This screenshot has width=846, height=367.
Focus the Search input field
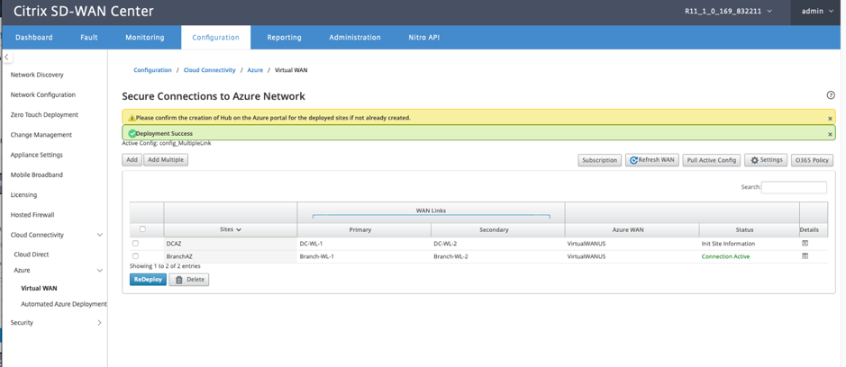[794, 187]
